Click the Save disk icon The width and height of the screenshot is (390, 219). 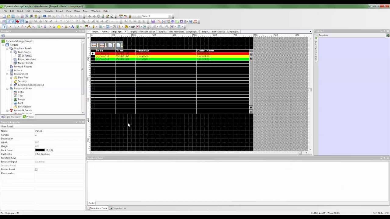click(x=13, y=16)
